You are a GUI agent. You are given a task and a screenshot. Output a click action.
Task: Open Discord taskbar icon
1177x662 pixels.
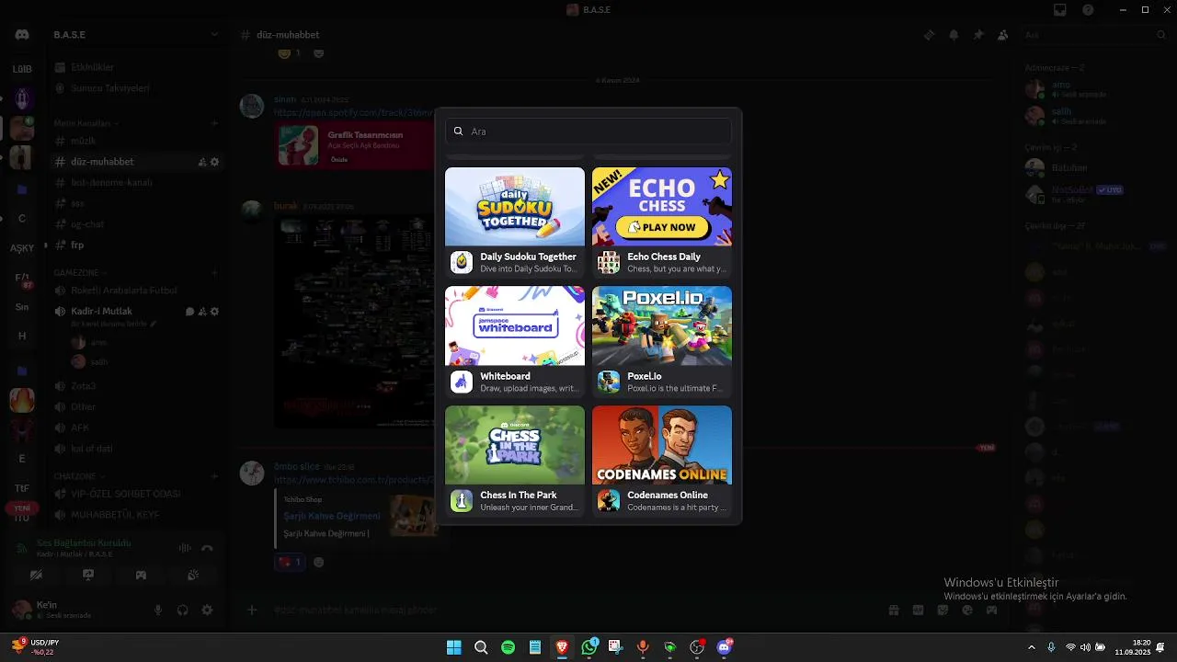coord(725,647)
